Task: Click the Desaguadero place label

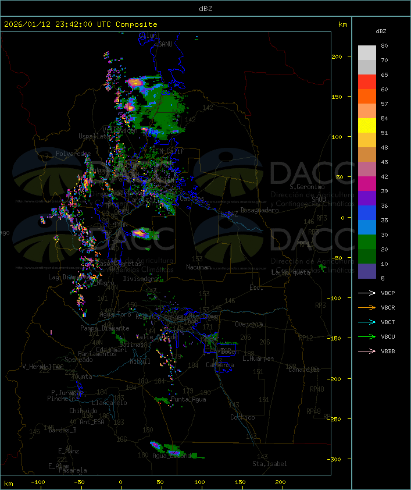Action: click(259, 210)
